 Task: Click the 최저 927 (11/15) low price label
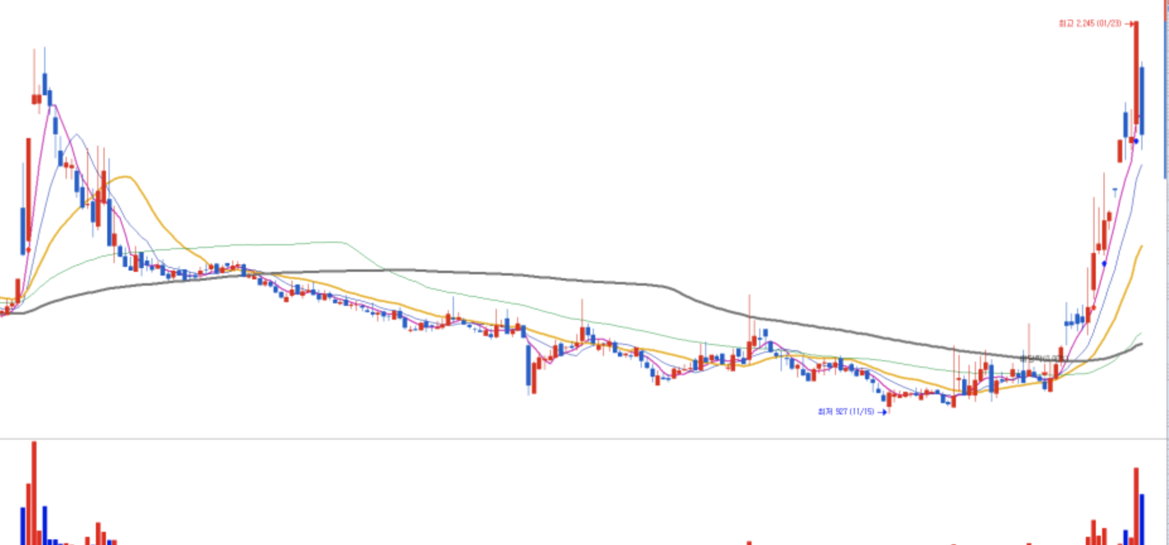tap(846, 412)
